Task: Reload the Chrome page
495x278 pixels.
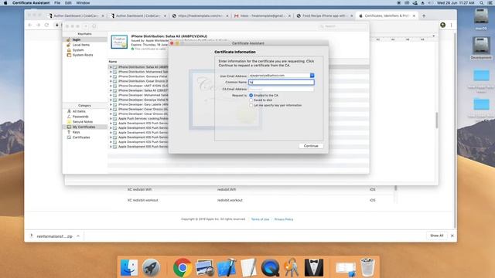Action: [46, 25]
